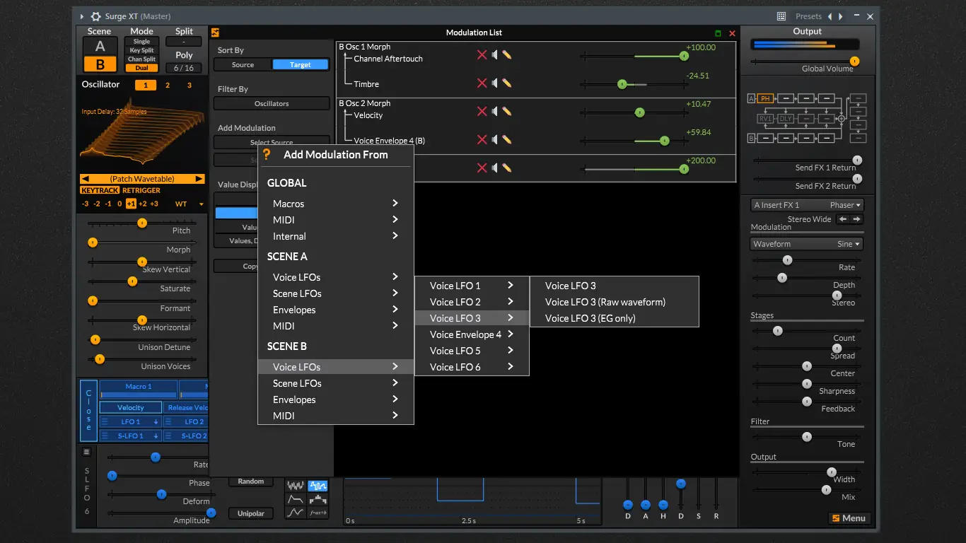Screen dimensions: 966x543
Task: Load the previous wavetable
Action: [x=86, y=179]
